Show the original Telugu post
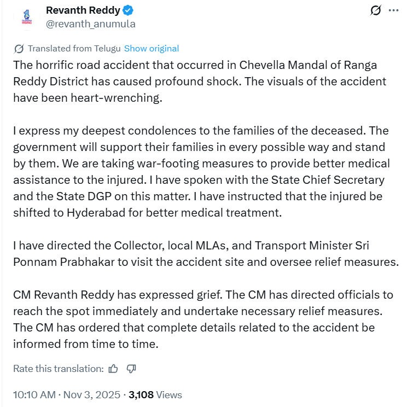Image resolution: width=402 pixels, height=407 pixels. [x=152, y=48]
